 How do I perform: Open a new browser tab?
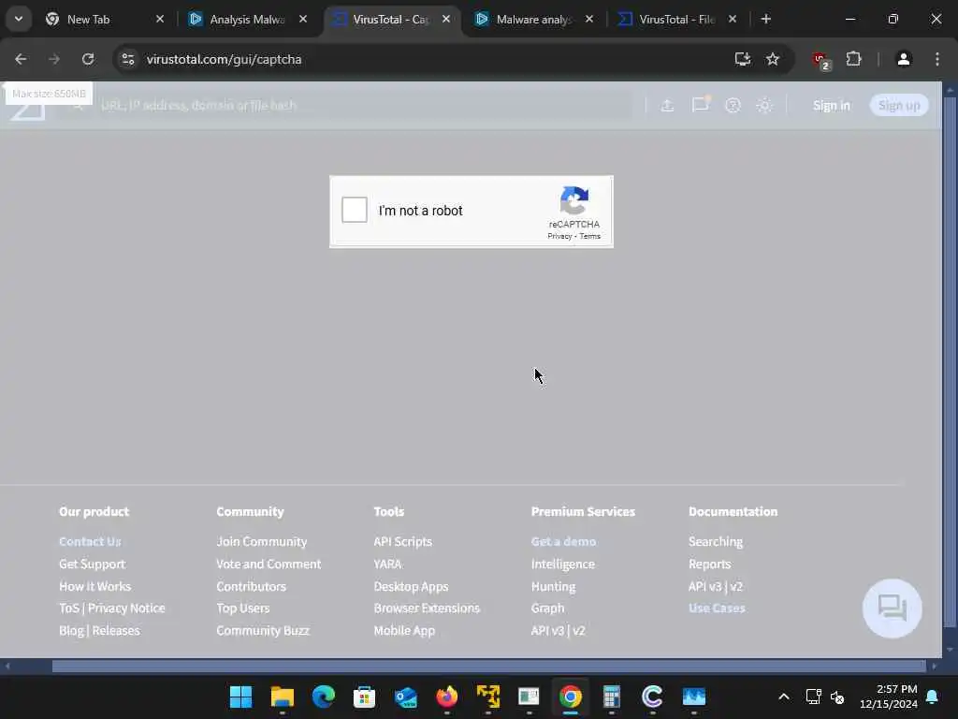tap(765, 19)
